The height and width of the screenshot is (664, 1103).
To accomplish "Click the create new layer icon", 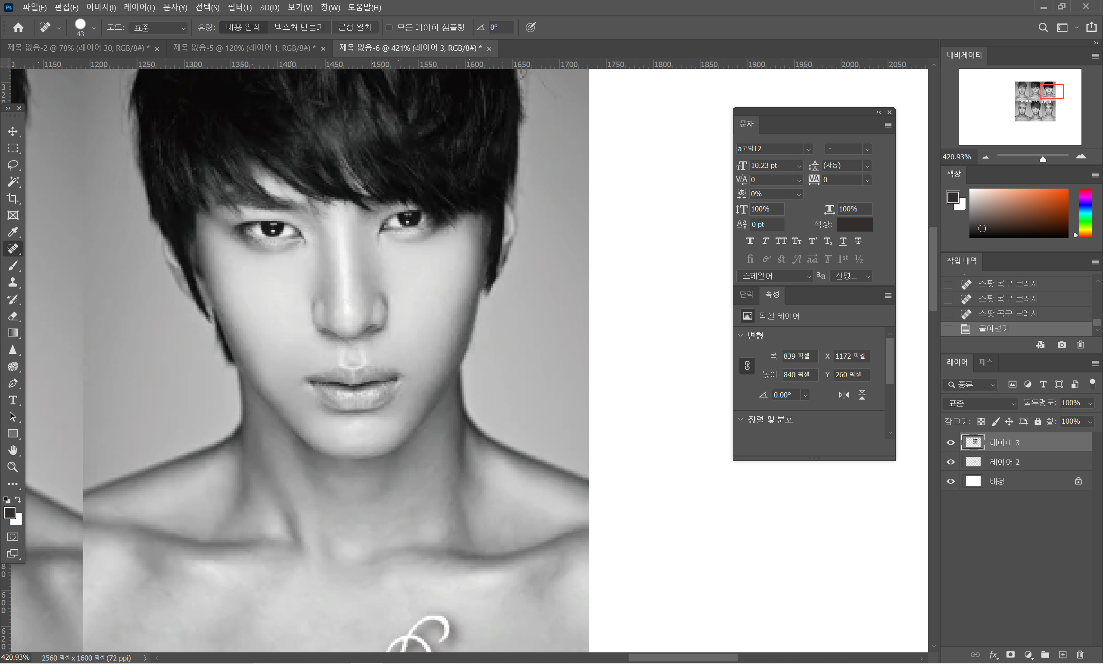I will coord(1062,655).
